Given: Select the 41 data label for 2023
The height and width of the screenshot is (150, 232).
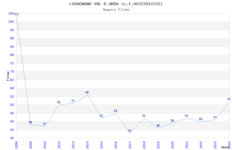Looking at the screenshot, I should pos(215,117).
